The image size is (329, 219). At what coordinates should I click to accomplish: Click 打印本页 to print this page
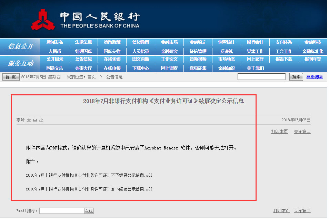click(x=279, y=131)
